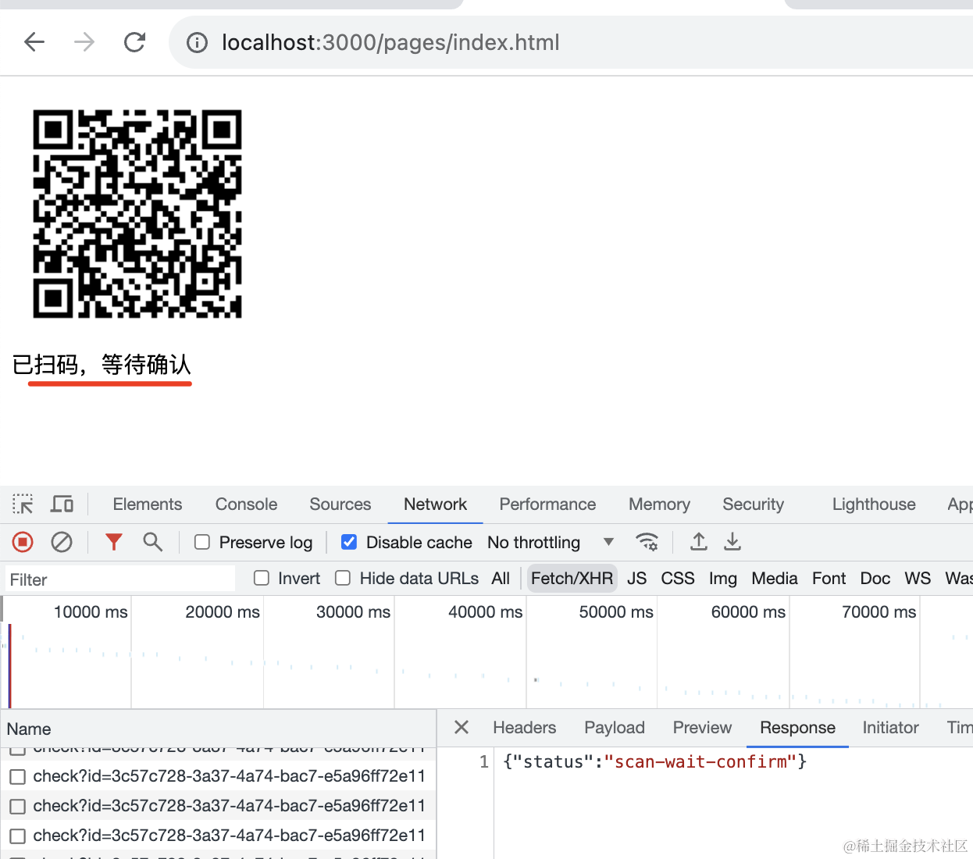Toggle the device toolbar icon
The width and height of the screenshot is (973, 859).
click(62, 504)
